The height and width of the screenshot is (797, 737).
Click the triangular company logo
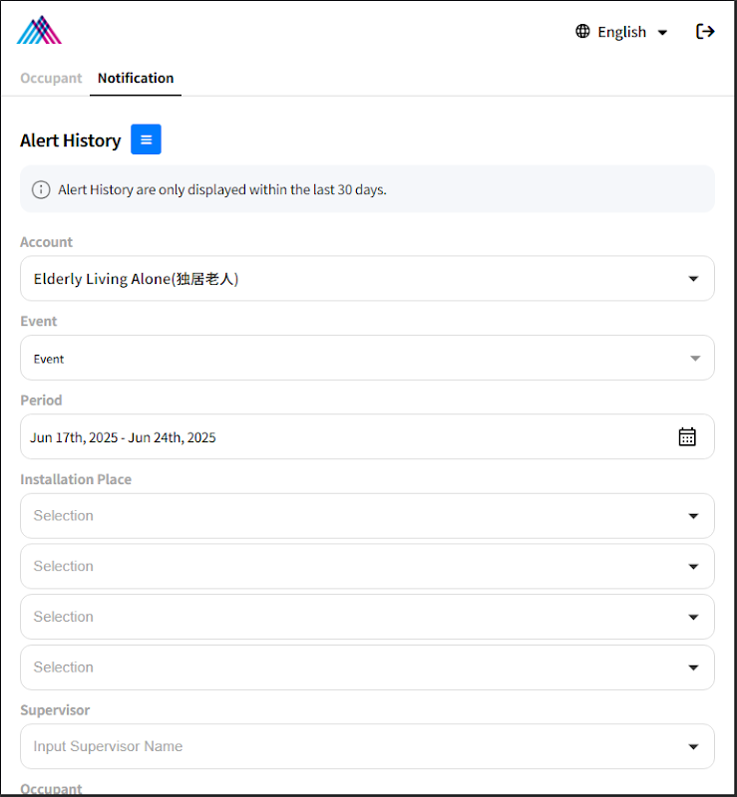click(39, 31)
